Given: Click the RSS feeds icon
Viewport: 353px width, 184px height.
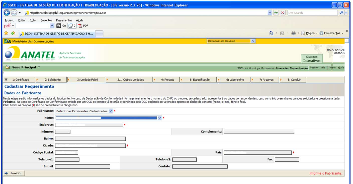Looking at the screenshot, I should 282,33.
